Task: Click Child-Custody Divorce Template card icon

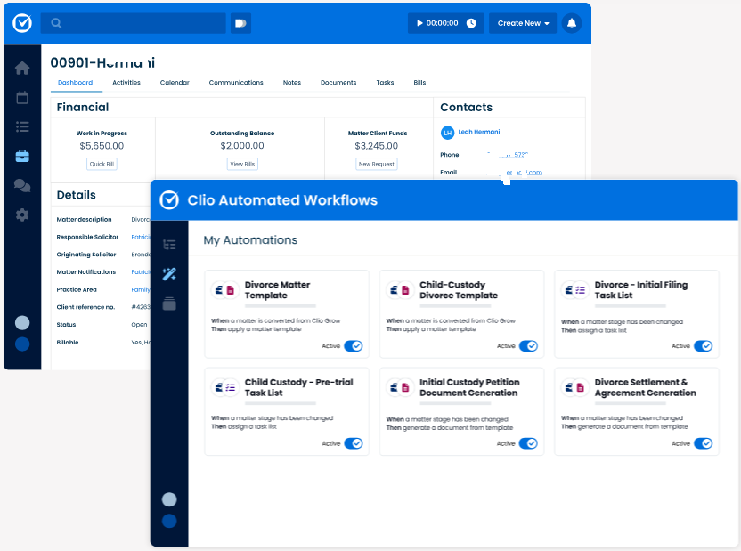Action: [x=400, y=290]
